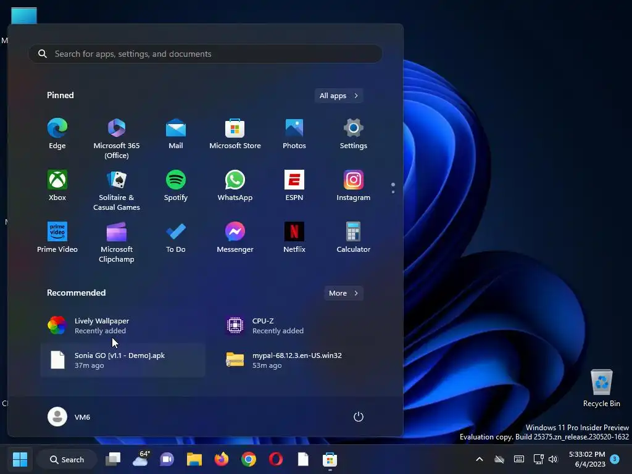Switch to Microsoft Store on taskbar
Image resolution: width=632 pixels, height=474 pixels.
coord(330,459)
